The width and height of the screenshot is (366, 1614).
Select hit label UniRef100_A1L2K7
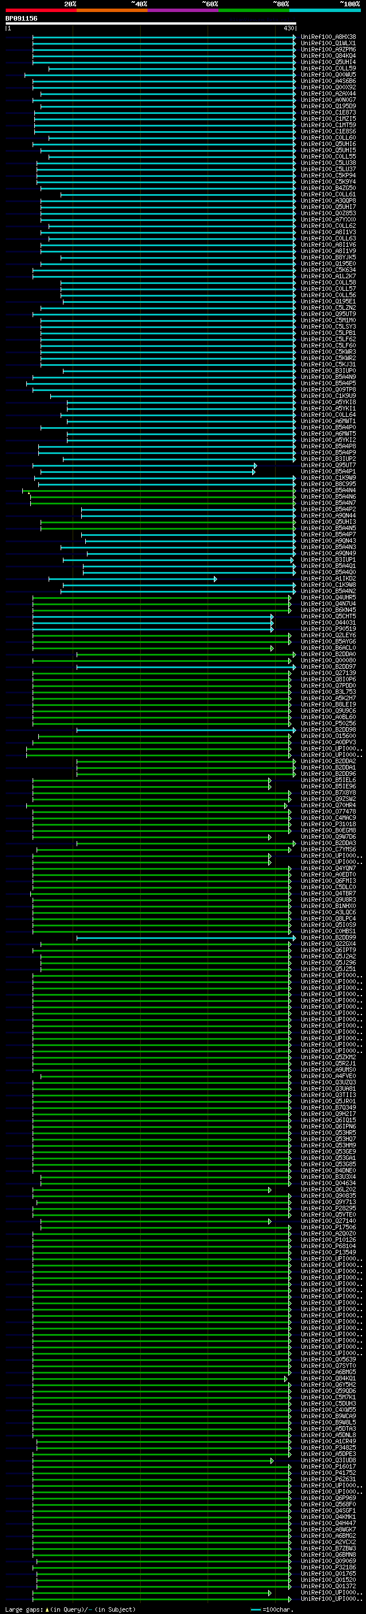[328, 277]
